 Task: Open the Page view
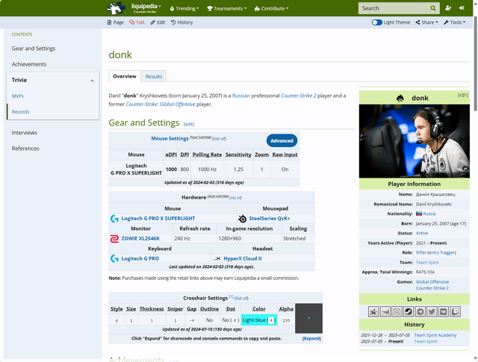click(116, 22)
